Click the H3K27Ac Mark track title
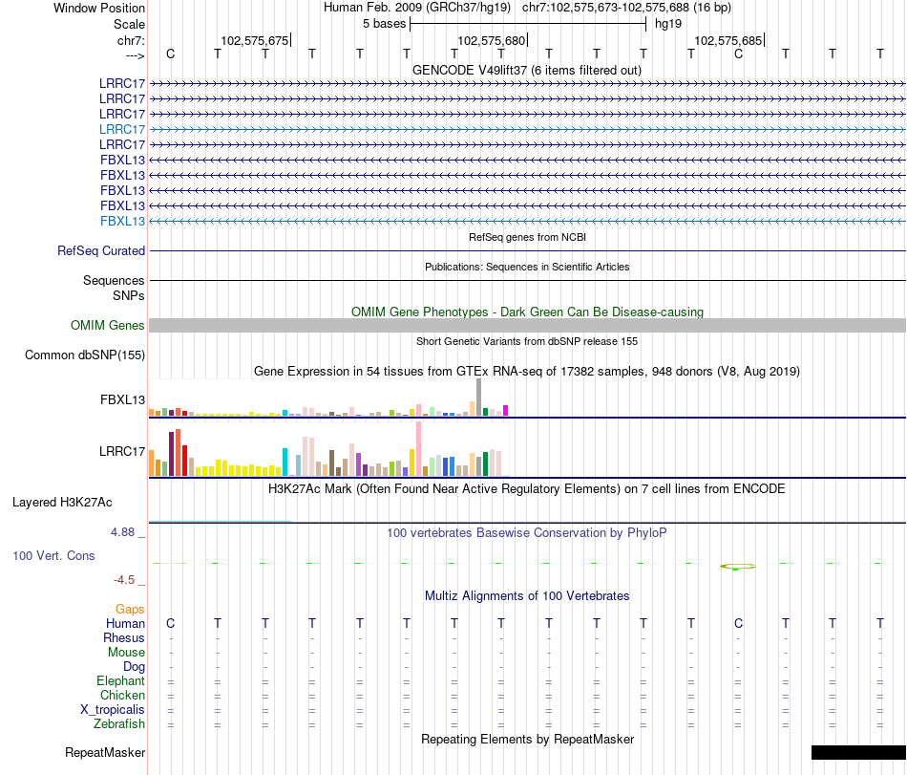The image size is (907, 775). click(x=527, y=489)
